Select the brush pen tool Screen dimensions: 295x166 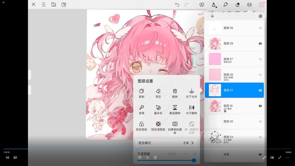[214, 5]
